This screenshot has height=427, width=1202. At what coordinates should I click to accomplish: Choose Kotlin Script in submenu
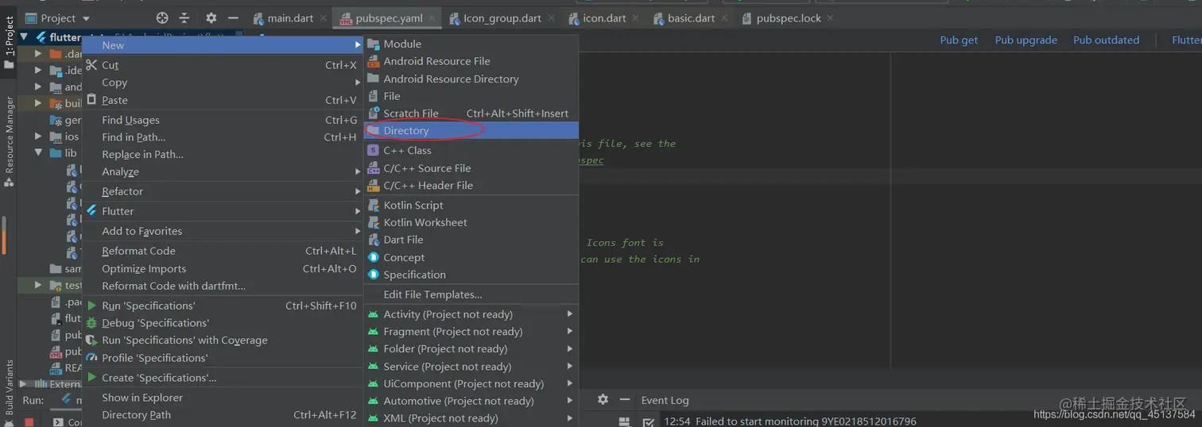click(x=471, y=205)
